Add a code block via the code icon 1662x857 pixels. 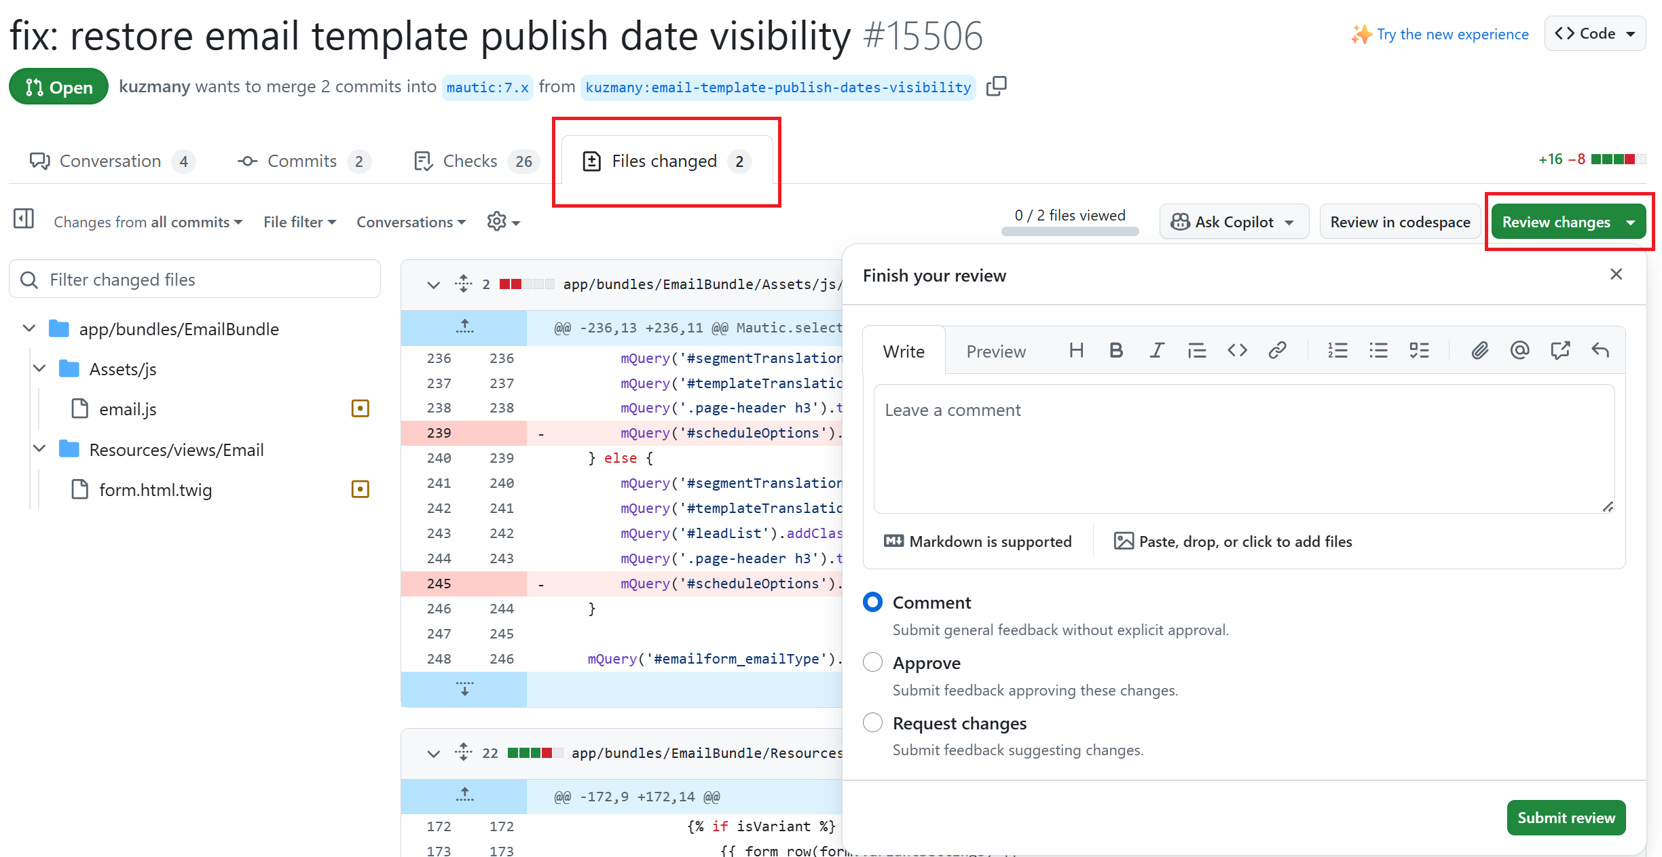pyautogui.click(x=1237, y=350)
